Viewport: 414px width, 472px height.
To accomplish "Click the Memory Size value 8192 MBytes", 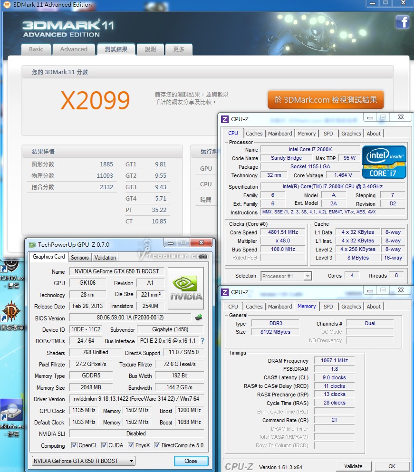I will tap(275, 332).
